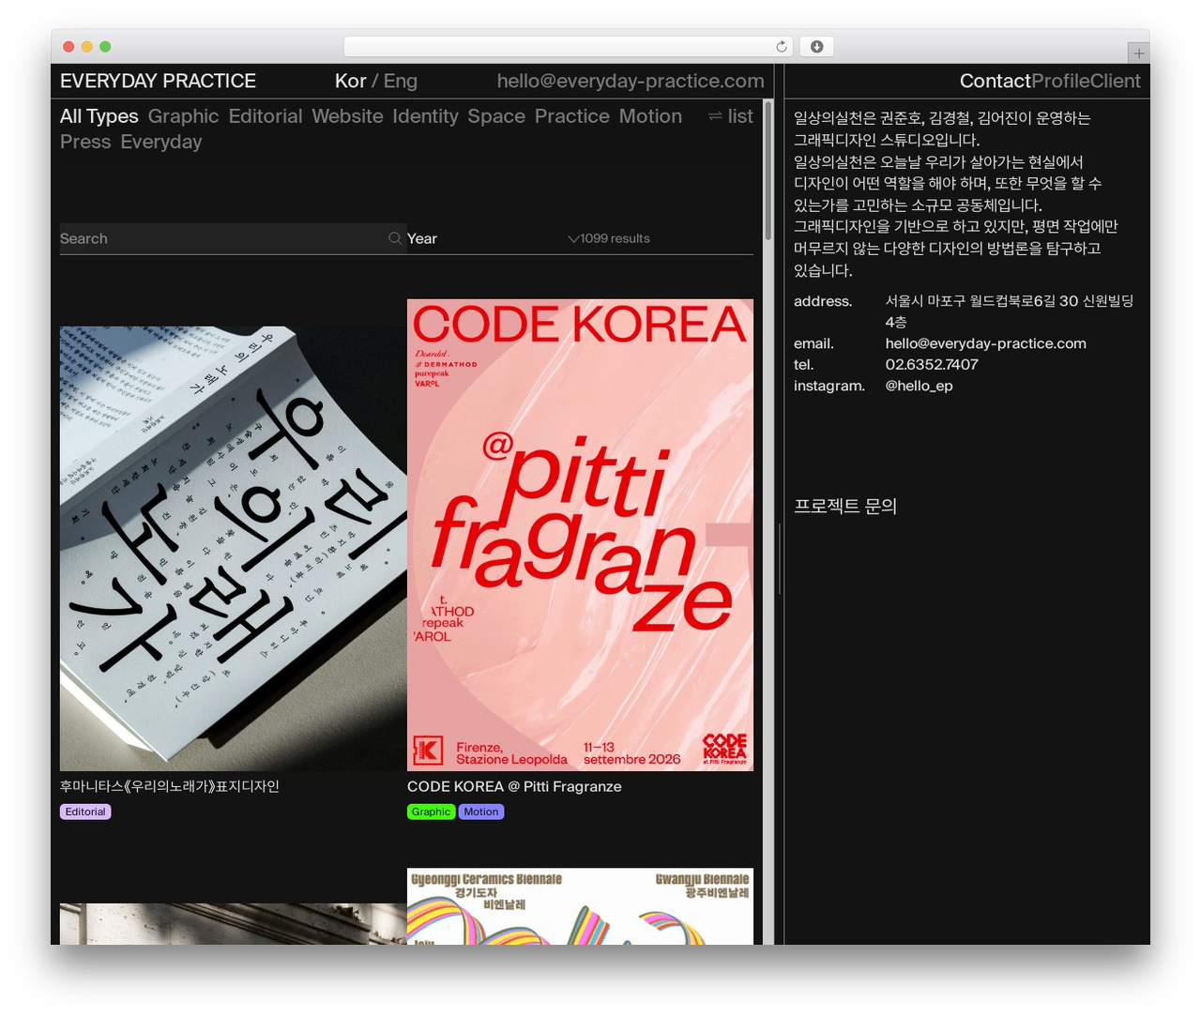Open the 후마니타스 우리의노래가 project title

pos(170,786)
